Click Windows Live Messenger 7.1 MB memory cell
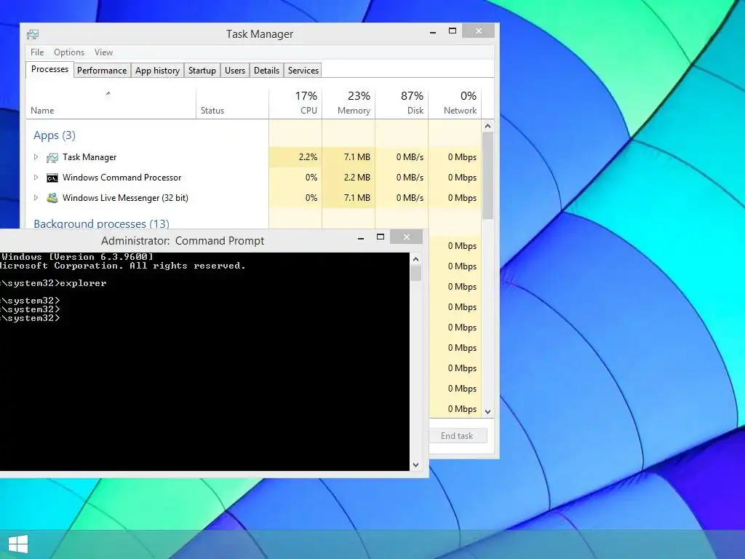745x559 pixels. [x=348, y=198]
